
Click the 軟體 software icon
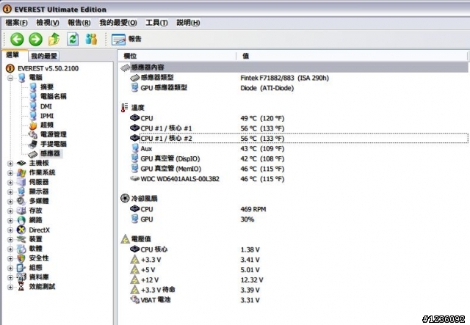point(21,249)
